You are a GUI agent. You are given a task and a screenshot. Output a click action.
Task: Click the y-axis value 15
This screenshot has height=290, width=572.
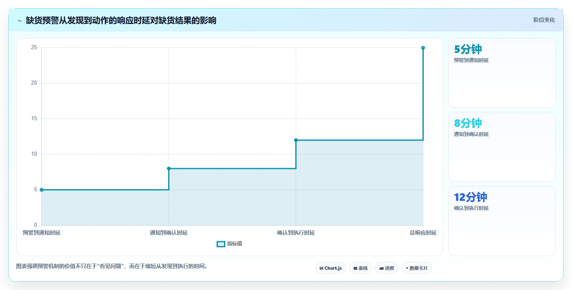[34, 119]
